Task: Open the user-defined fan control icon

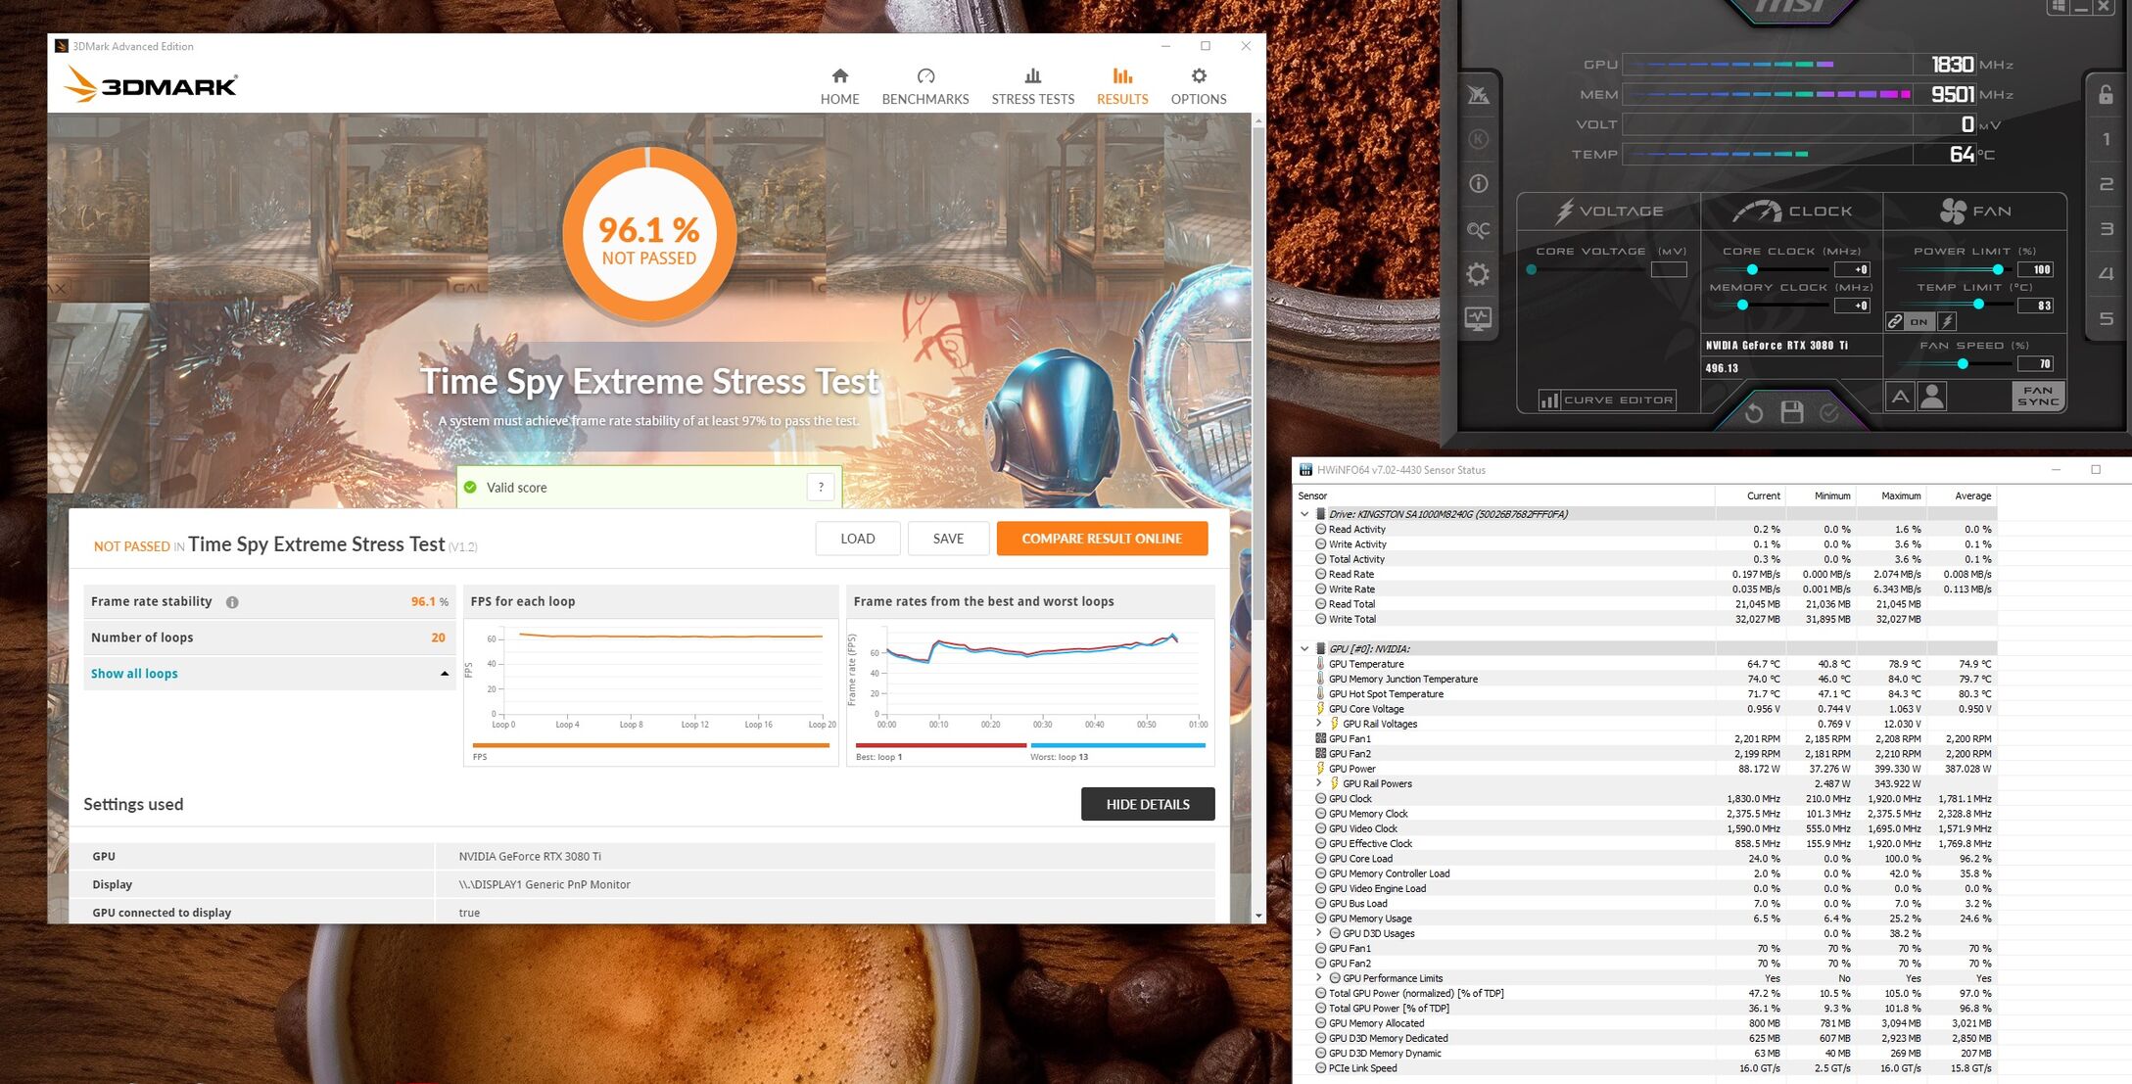Action: (x=1932, y=397)
